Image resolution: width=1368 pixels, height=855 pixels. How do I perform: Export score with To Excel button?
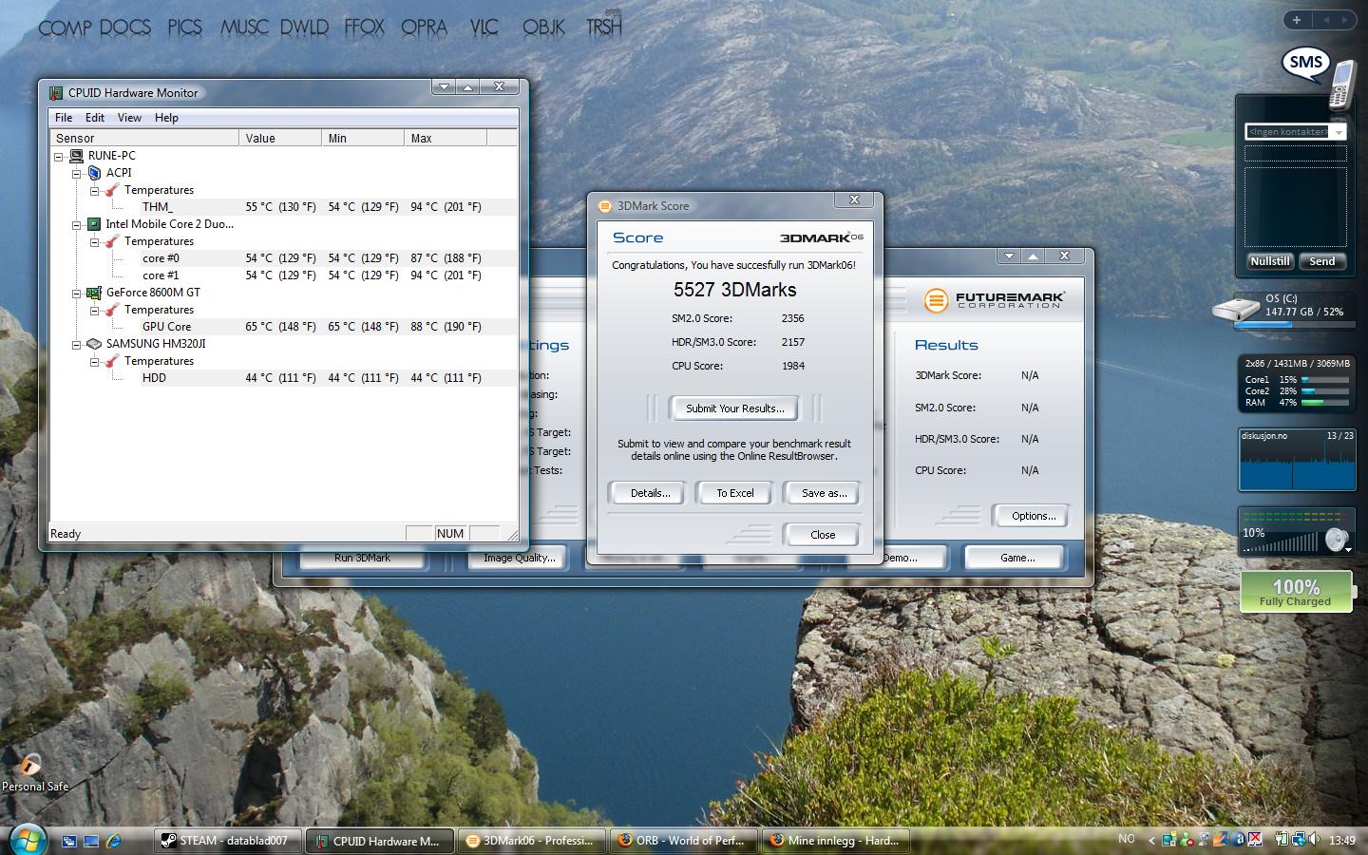click(734, 493)
